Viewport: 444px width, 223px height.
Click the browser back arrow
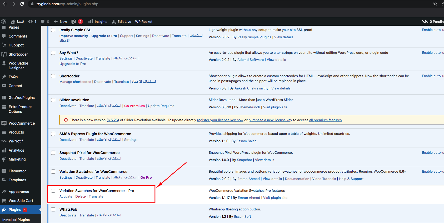tap(5, 4)
